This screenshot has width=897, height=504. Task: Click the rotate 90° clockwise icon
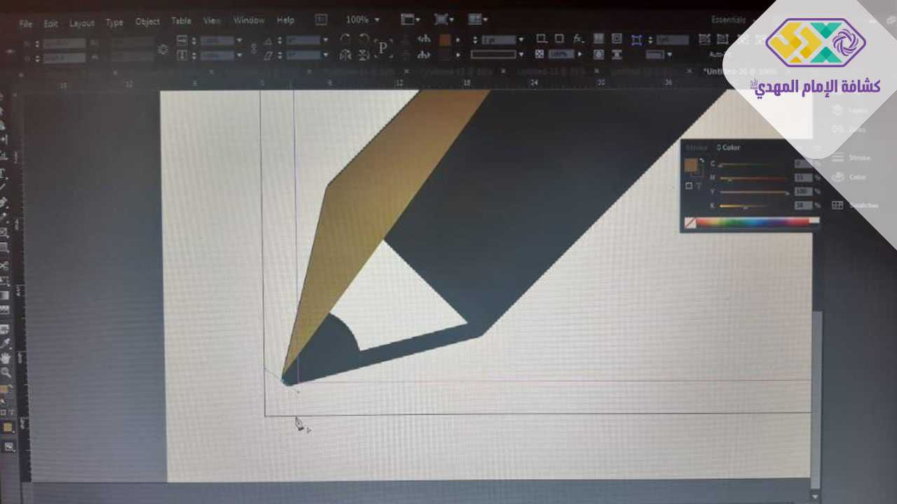coord(345,39)
